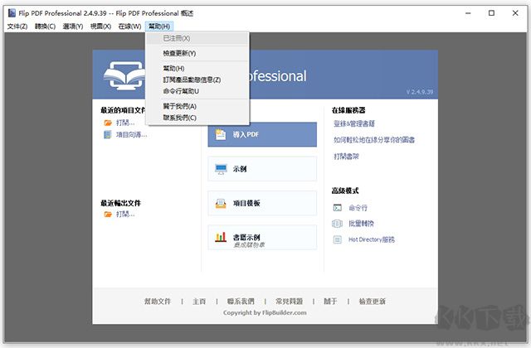
Task: Click 常見問題 footer link
Action: click(x=290, y=302)
